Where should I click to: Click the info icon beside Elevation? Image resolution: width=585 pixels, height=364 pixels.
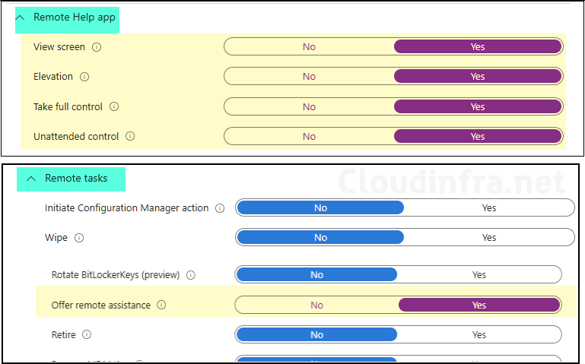[x=84, y=77]
